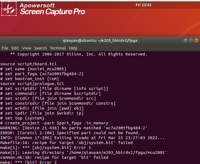Click the 'source script/board.tcl' line

[x=25, y=64]
